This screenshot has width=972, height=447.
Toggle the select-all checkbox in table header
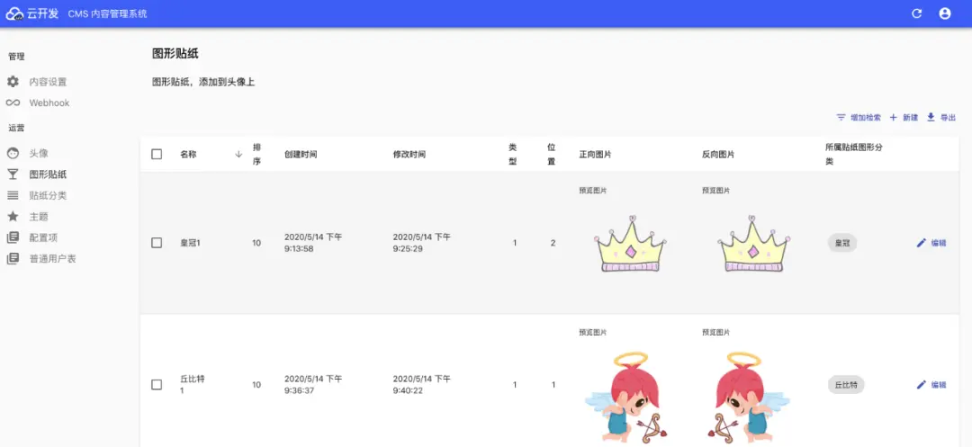tap(157, 154)
